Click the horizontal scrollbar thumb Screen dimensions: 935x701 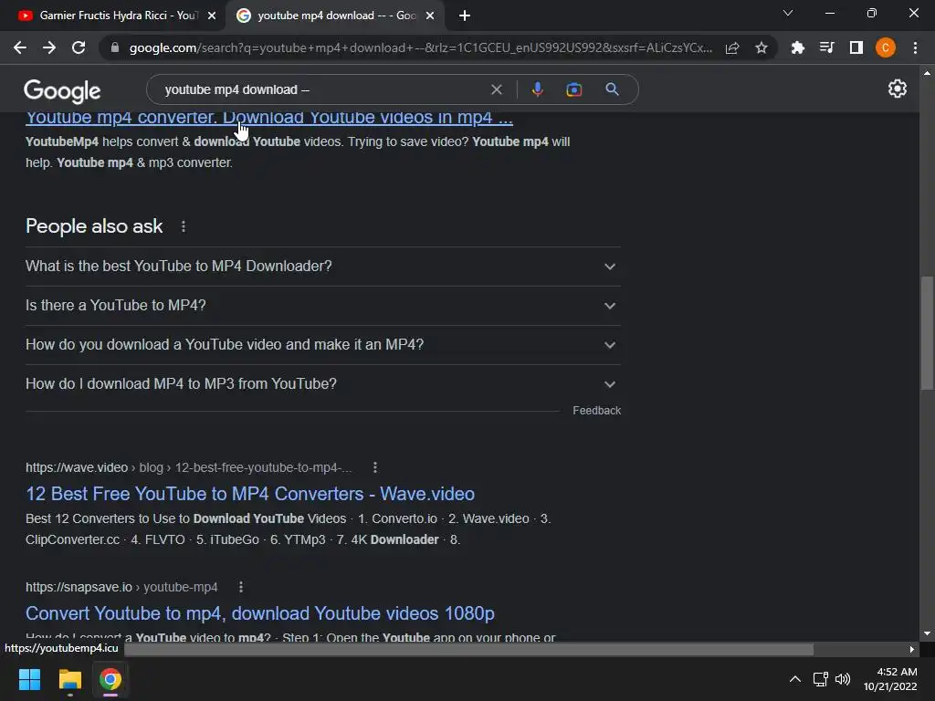pyautogui.click(x=468, y=649)
